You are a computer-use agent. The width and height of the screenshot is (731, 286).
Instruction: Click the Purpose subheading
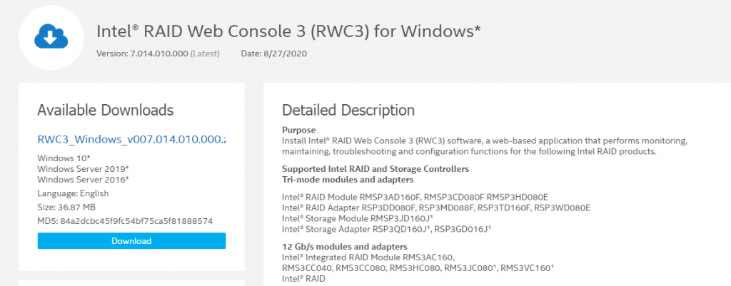click(x=299, y=130)
